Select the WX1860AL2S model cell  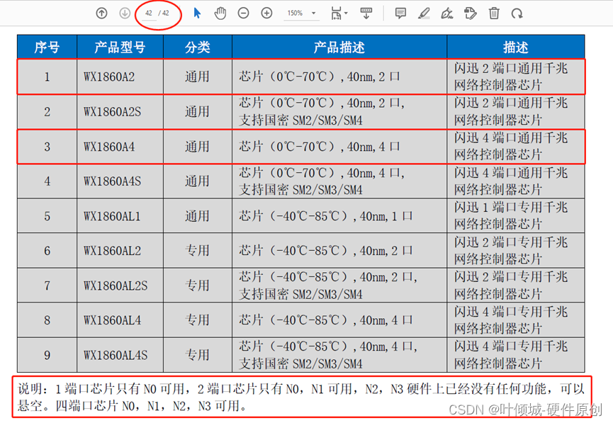click(120, 286)
